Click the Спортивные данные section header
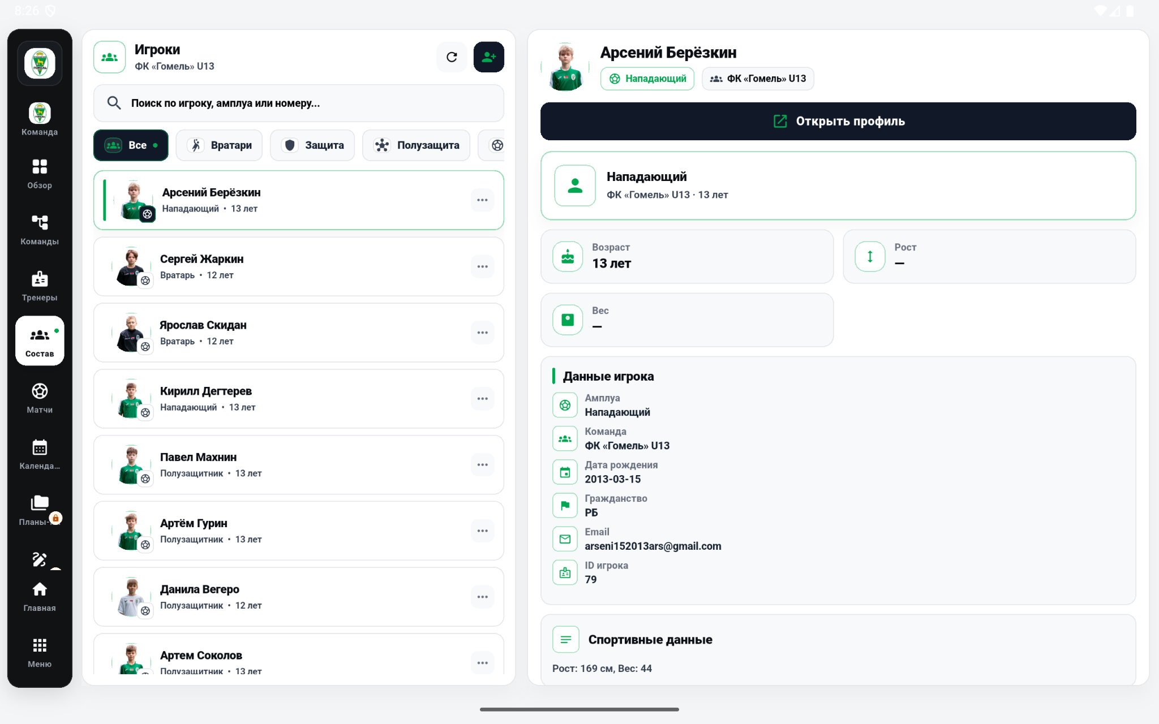The width and height of the screenshot is (1159, 724). (x=650, y=640)
